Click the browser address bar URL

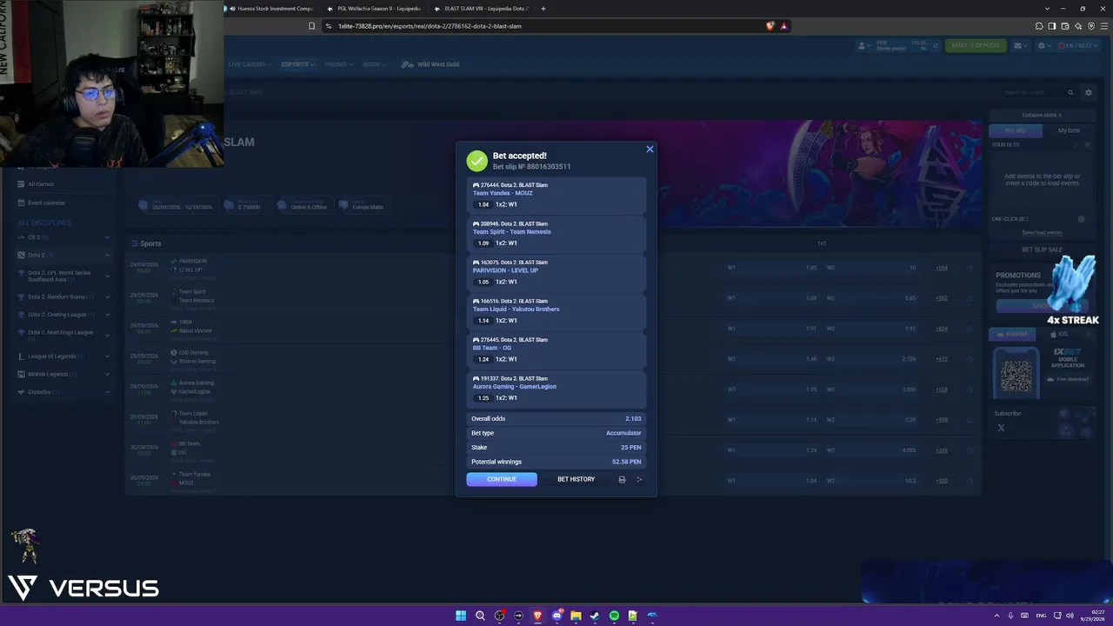(430, 26)
